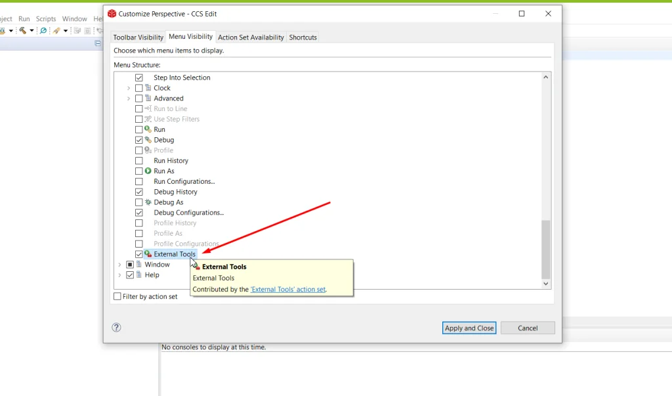The height and width of the screenshot is (396, 672).
Task: Uncheck the External Tools checkbox
Action: [x=139, y=254]
